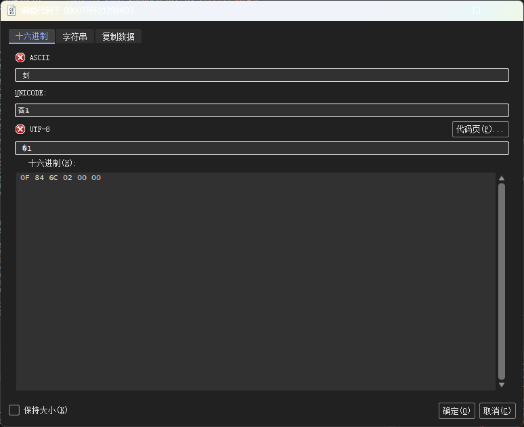The height and width of the screenshot is (427, 524).
Task: Click the 十六进制(H): label
Action: [52, 163]
